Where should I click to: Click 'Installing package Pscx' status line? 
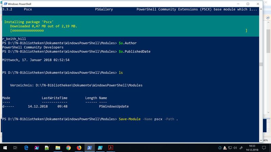[29, 22]
